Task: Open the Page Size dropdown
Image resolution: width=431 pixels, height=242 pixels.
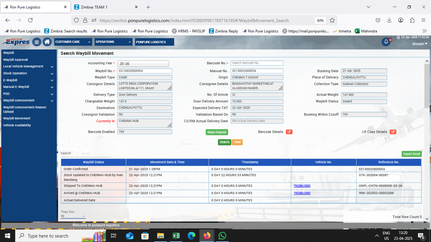Action: click(73, 216)
